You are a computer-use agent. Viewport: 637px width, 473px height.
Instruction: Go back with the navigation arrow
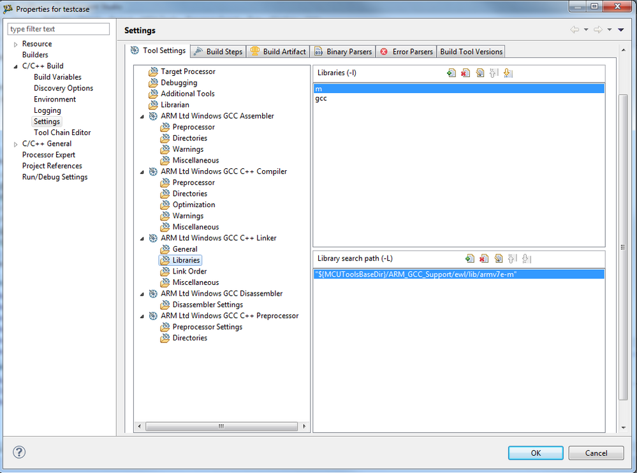(x=575, y=29)
